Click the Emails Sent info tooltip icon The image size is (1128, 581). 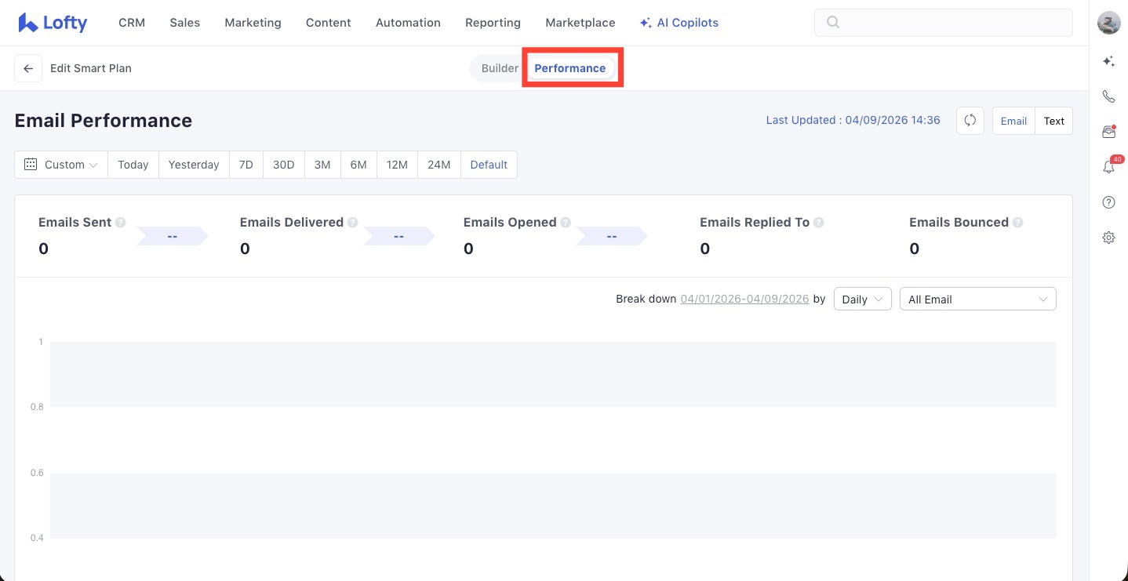121,223
